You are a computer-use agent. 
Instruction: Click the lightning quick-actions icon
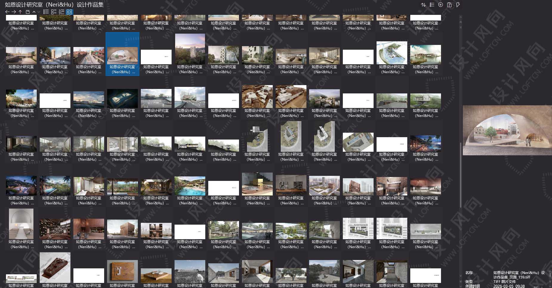(458, 5)
